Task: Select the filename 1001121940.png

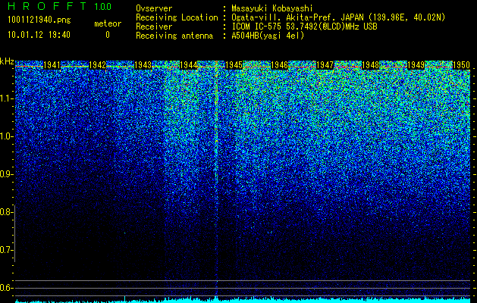Action: tap(39, 20)
